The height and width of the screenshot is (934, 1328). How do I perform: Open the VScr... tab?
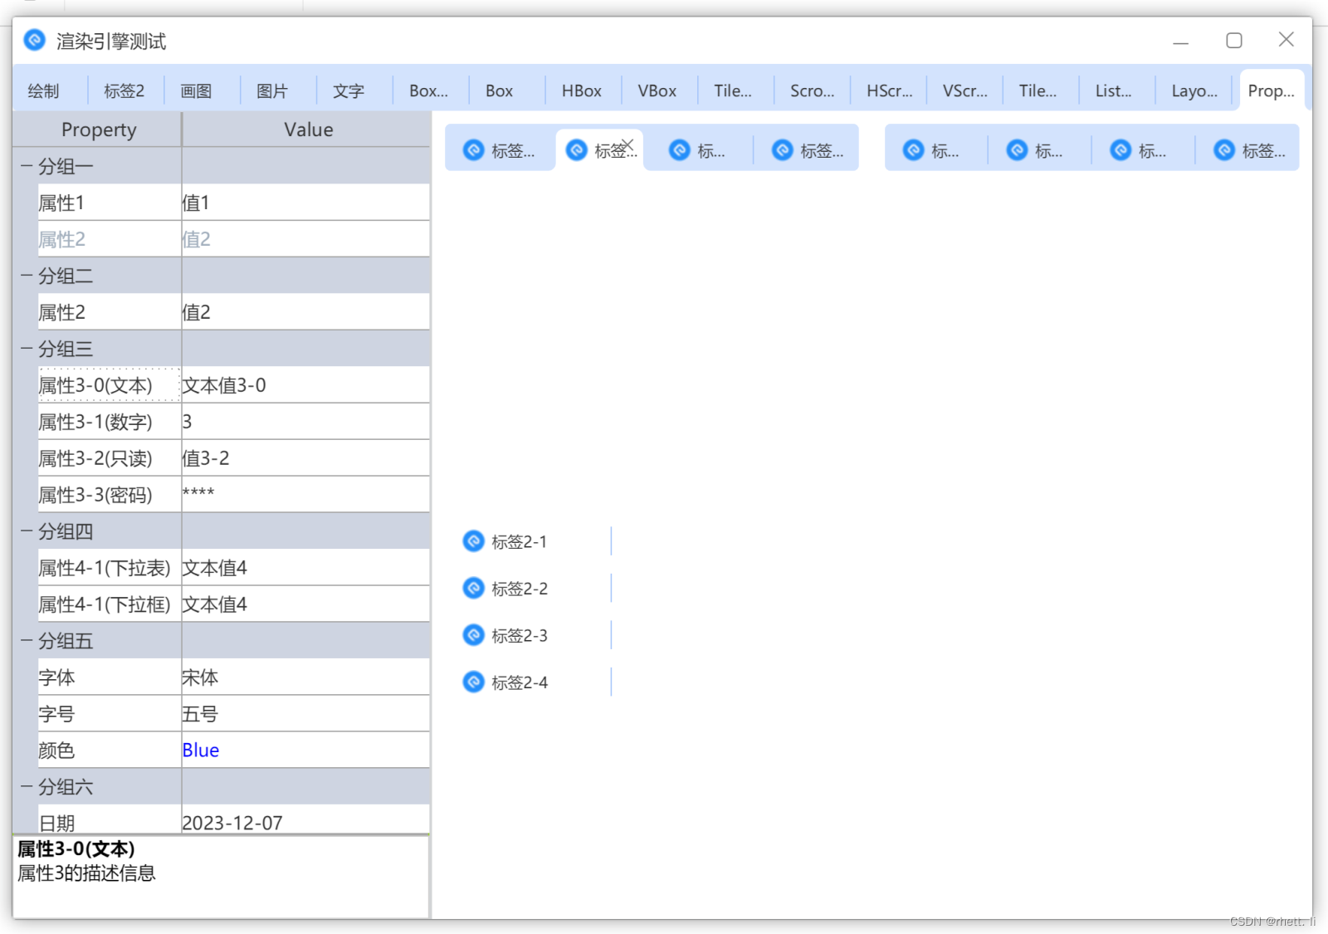[x=964, y=90]
